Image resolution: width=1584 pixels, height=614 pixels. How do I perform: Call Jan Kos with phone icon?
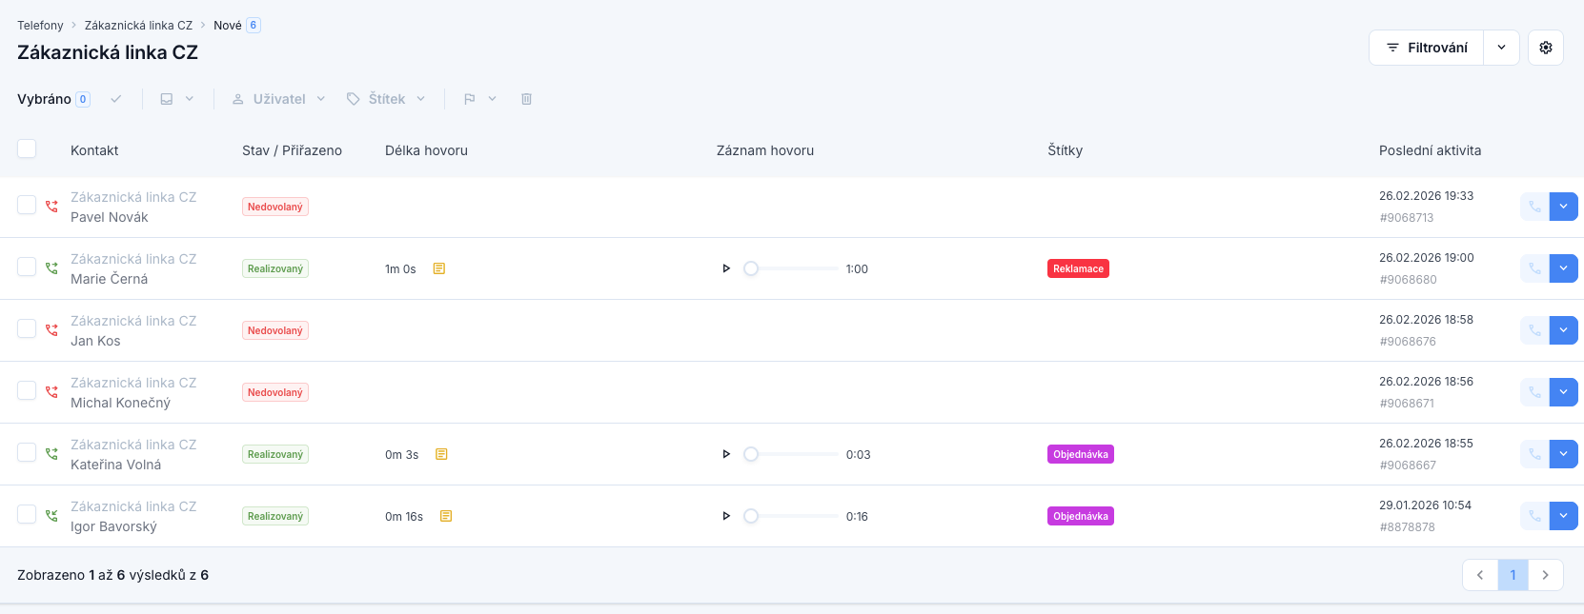click(x=1534, y=330)
